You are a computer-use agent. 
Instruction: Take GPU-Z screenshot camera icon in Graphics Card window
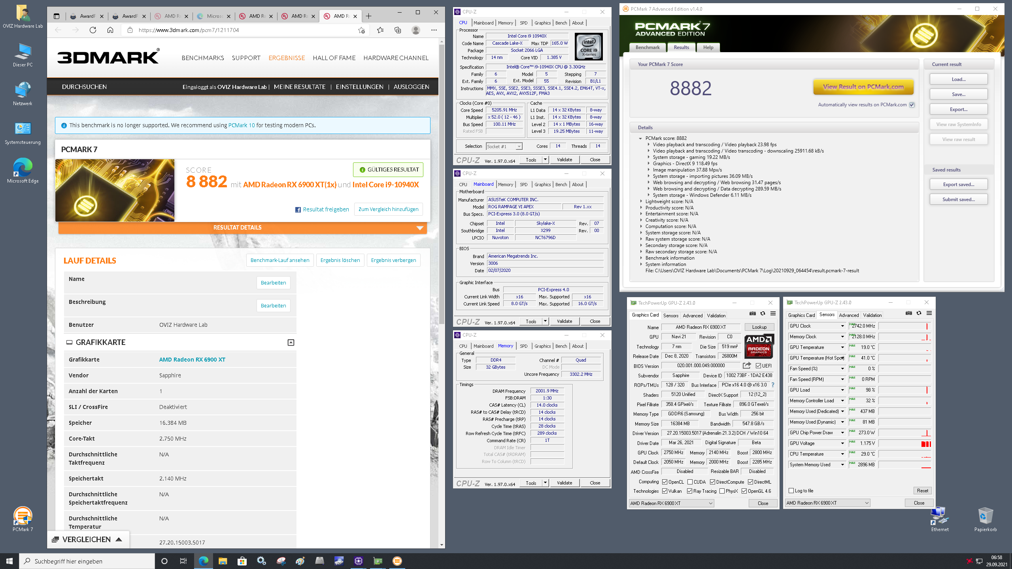click(753, 313)
